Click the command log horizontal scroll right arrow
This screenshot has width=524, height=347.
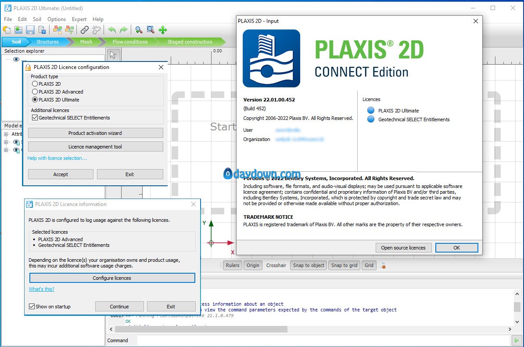click(x=510, y=329)
